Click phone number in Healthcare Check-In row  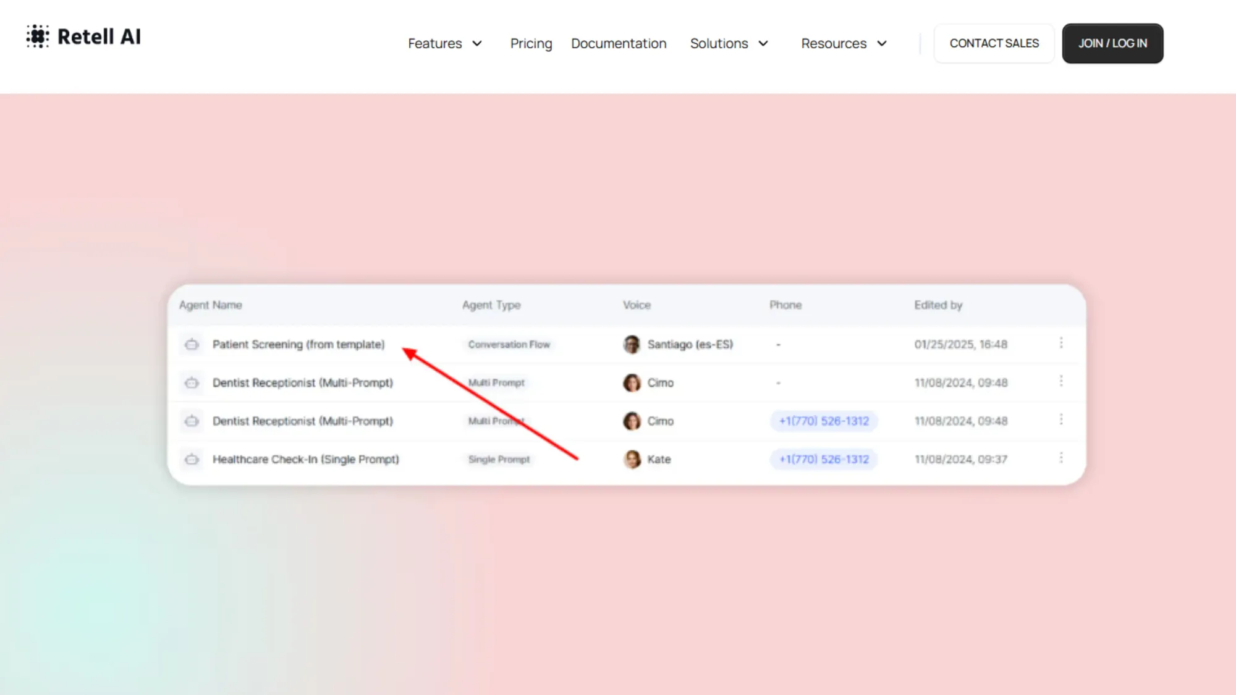pyautogui.click(x=824, y=459)
